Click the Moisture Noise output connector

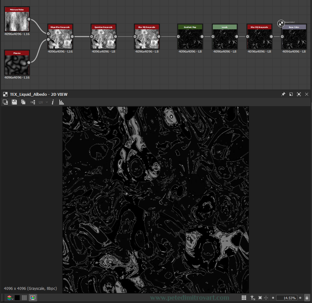(x=29, y=19)
